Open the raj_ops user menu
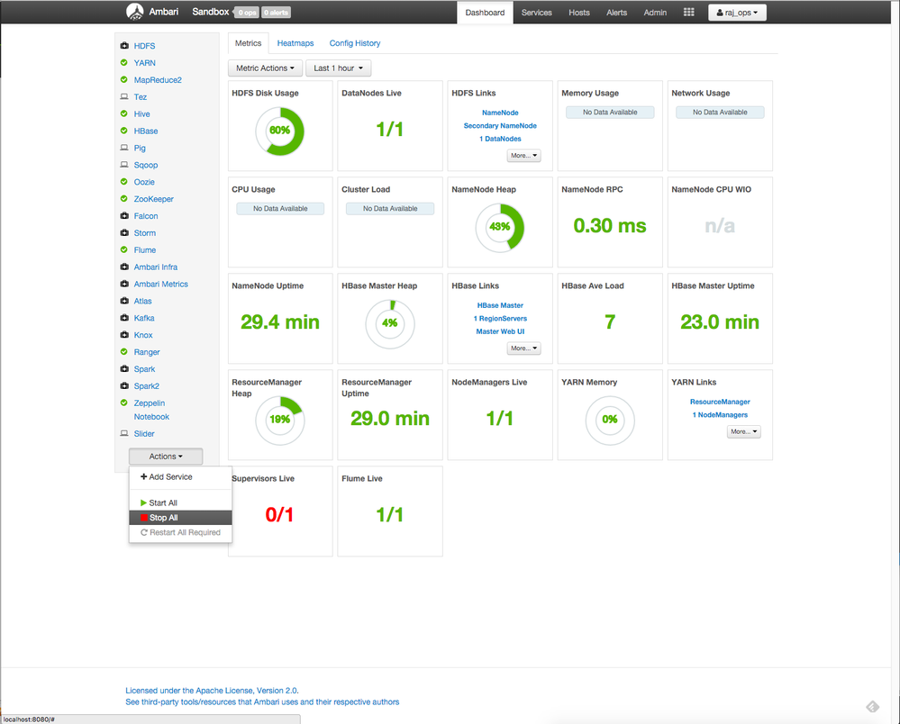 tap(737, 13)
